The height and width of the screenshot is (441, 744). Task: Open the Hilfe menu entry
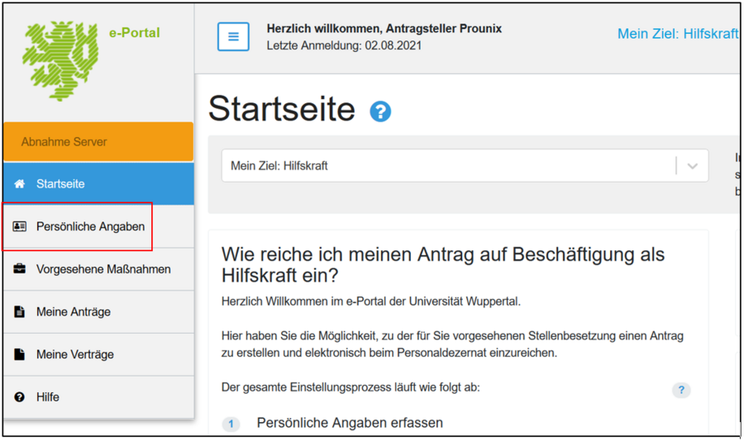48,397
